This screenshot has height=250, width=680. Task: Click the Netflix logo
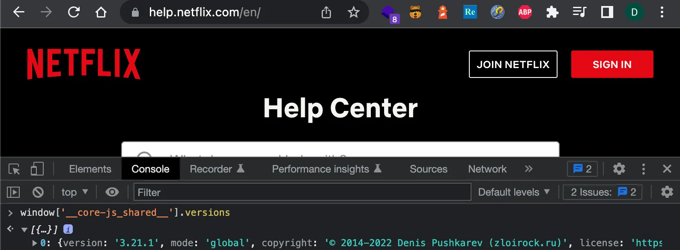84,64
